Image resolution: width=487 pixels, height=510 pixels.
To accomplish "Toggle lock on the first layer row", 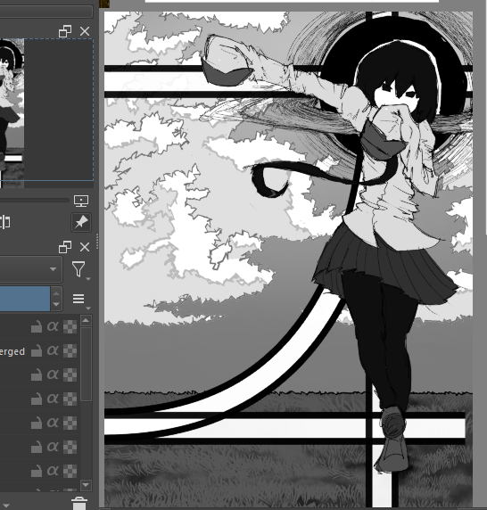I will [x=37, y=326].
